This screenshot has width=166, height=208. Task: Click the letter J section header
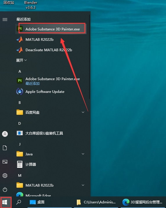coord(20,144)
